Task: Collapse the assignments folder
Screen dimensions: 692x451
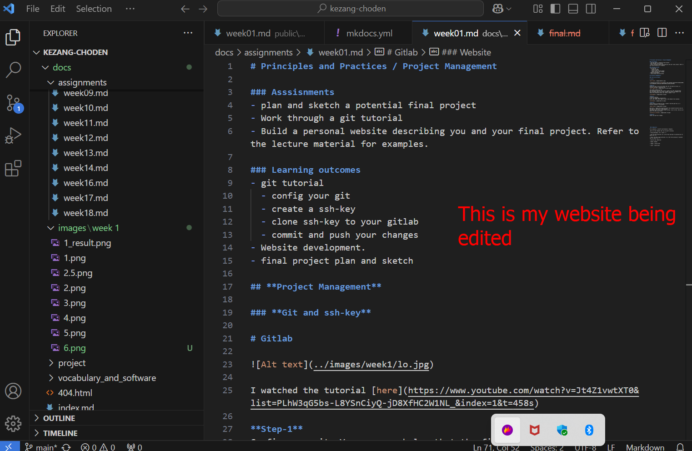Action: [x=117, y=82]
